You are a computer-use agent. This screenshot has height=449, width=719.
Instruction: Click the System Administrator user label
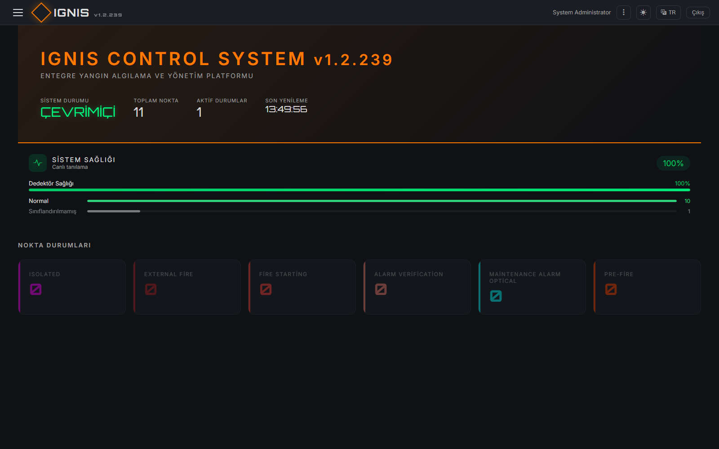click(581, 13)
